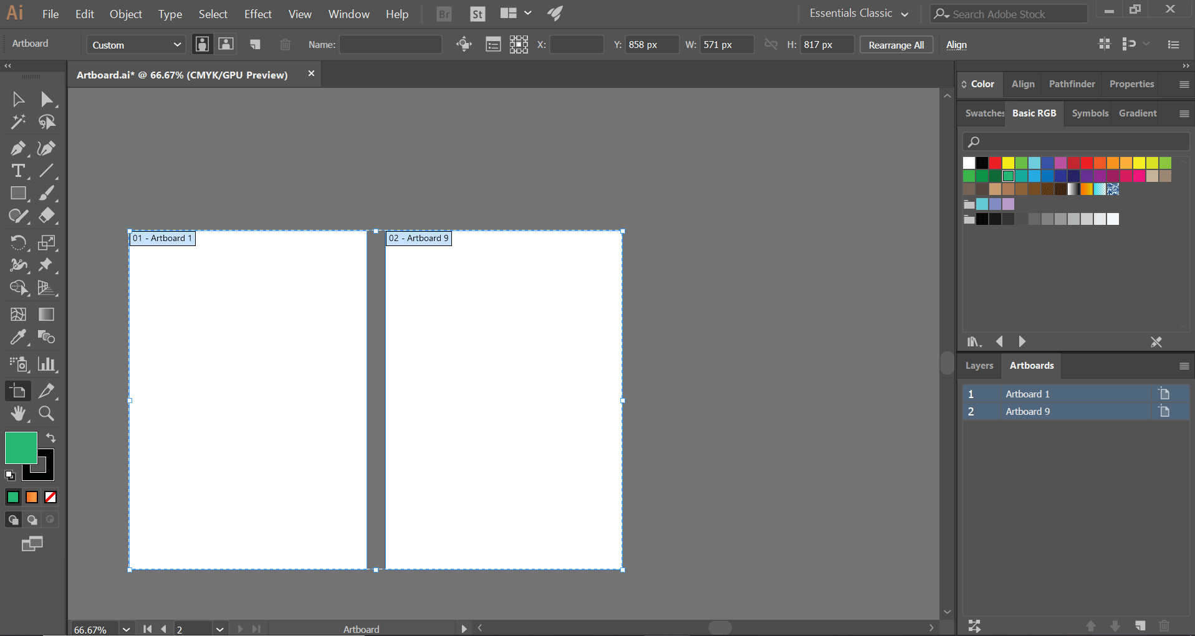Screen dimensions: 1195x636
Task: Open the Effect menu
Action: coord(258,14)
